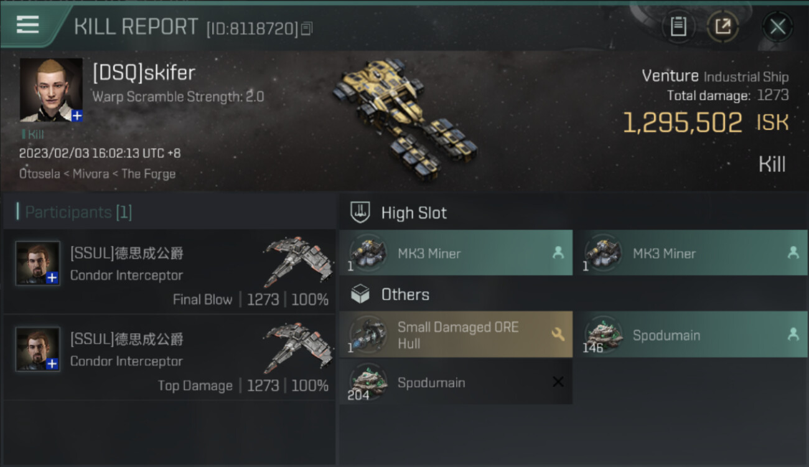This screenshot has height=467, width=809.
Task: Share the kill report externally
Action: point(722,27)
